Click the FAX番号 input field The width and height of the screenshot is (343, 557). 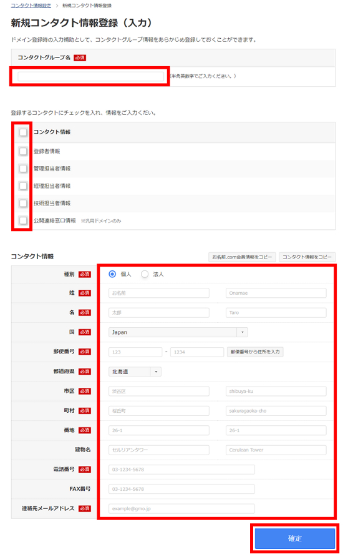(181, 489)
